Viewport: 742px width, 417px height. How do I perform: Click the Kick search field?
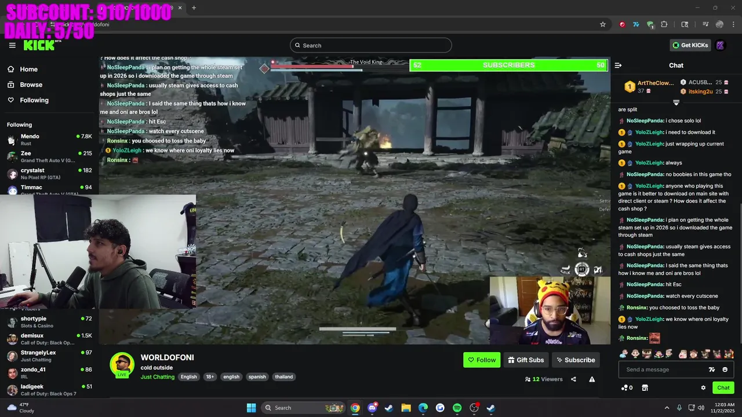(371, 45)
